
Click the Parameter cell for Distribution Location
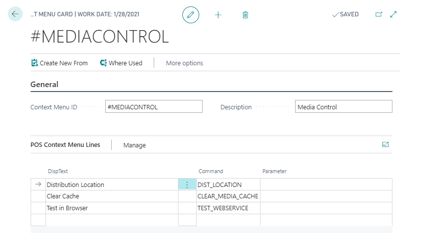point(326,185)
